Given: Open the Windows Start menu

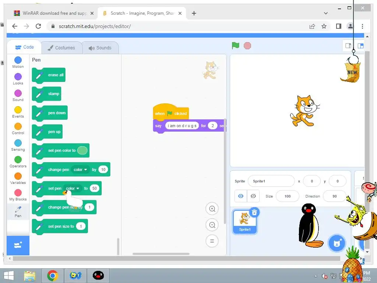Looking at the screenshot, I should tap(9, 275).
